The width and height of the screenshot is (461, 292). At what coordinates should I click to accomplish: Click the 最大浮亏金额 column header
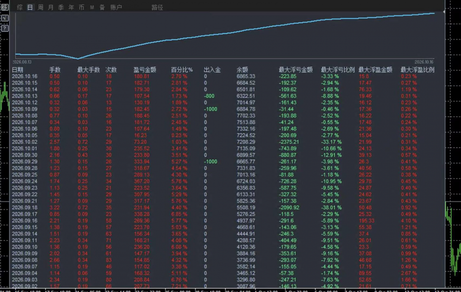(296, 70)
